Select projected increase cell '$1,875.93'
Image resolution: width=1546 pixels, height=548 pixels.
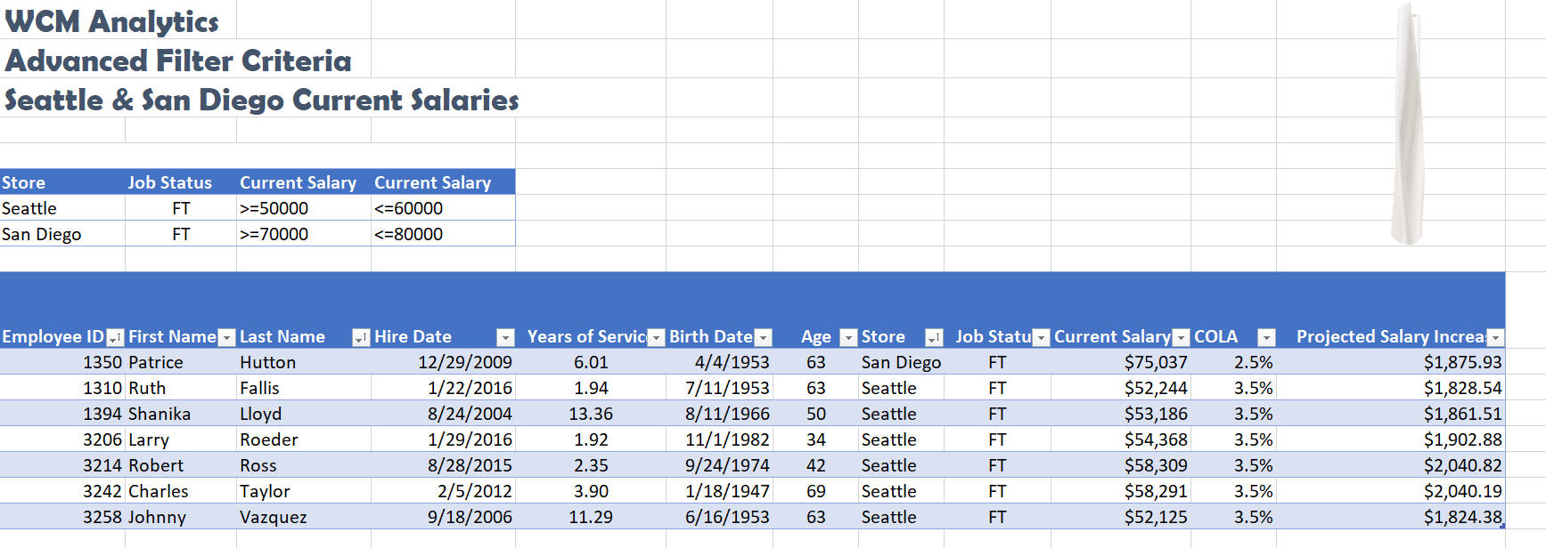tap(1391, 362)
